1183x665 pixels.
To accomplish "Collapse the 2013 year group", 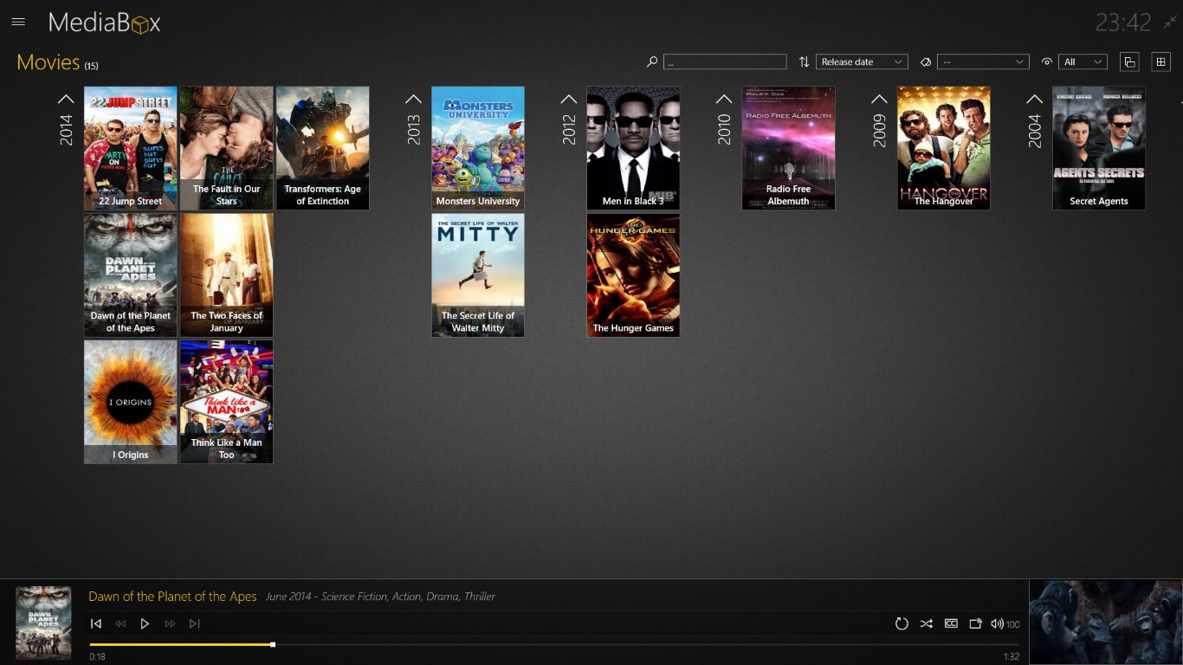I will (x=414, y=99).
